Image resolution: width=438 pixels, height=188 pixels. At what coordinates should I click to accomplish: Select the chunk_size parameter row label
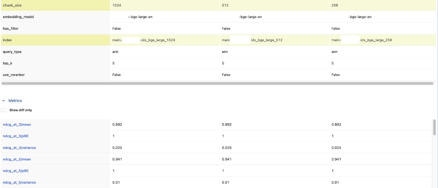click(x=12, y=5)
